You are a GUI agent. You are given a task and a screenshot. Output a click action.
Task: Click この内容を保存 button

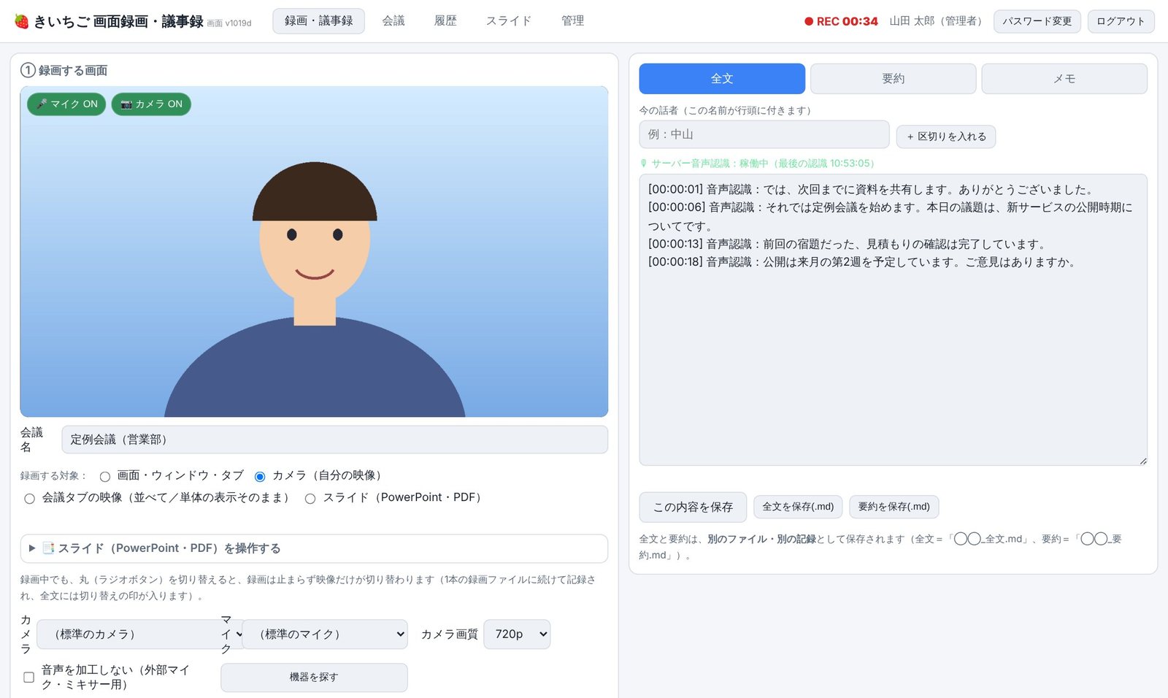[693, 507]
